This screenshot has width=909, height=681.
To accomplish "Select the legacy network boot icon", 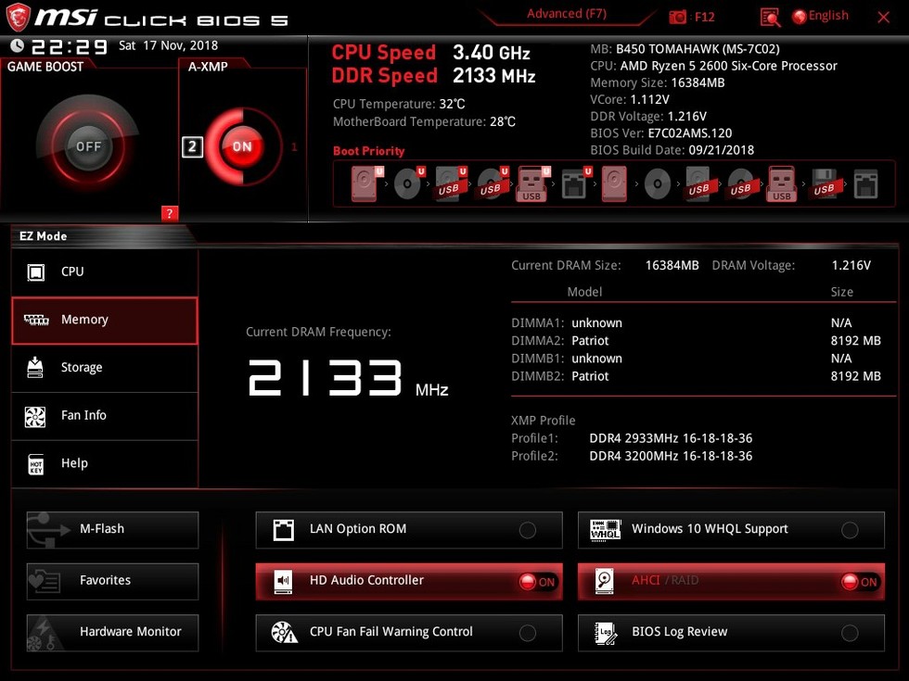I will pyautogui.click(x=865, y=184).
